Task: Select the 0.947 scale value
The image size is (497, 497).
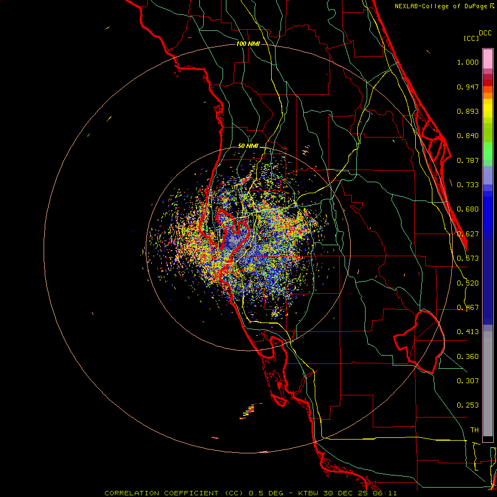Action: 468,87
